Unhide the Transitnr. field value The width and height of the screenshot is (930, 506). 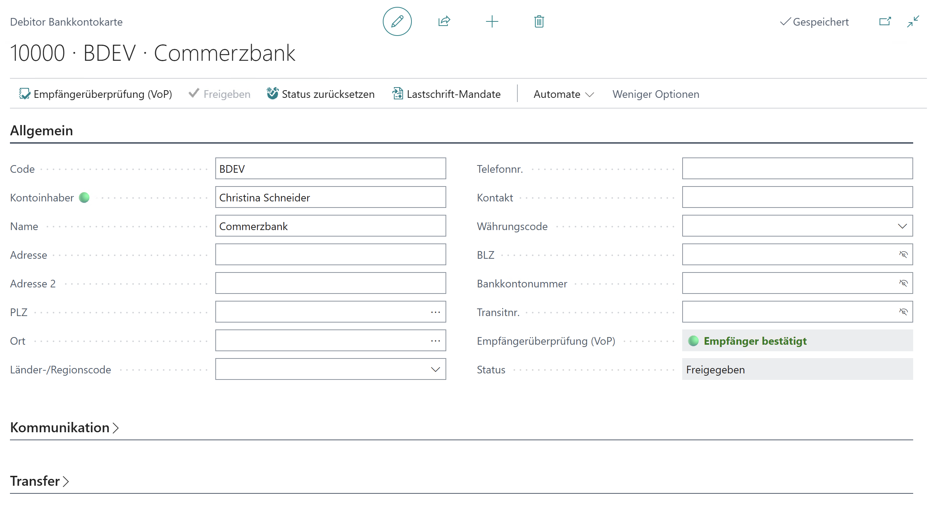click(904, 311)
